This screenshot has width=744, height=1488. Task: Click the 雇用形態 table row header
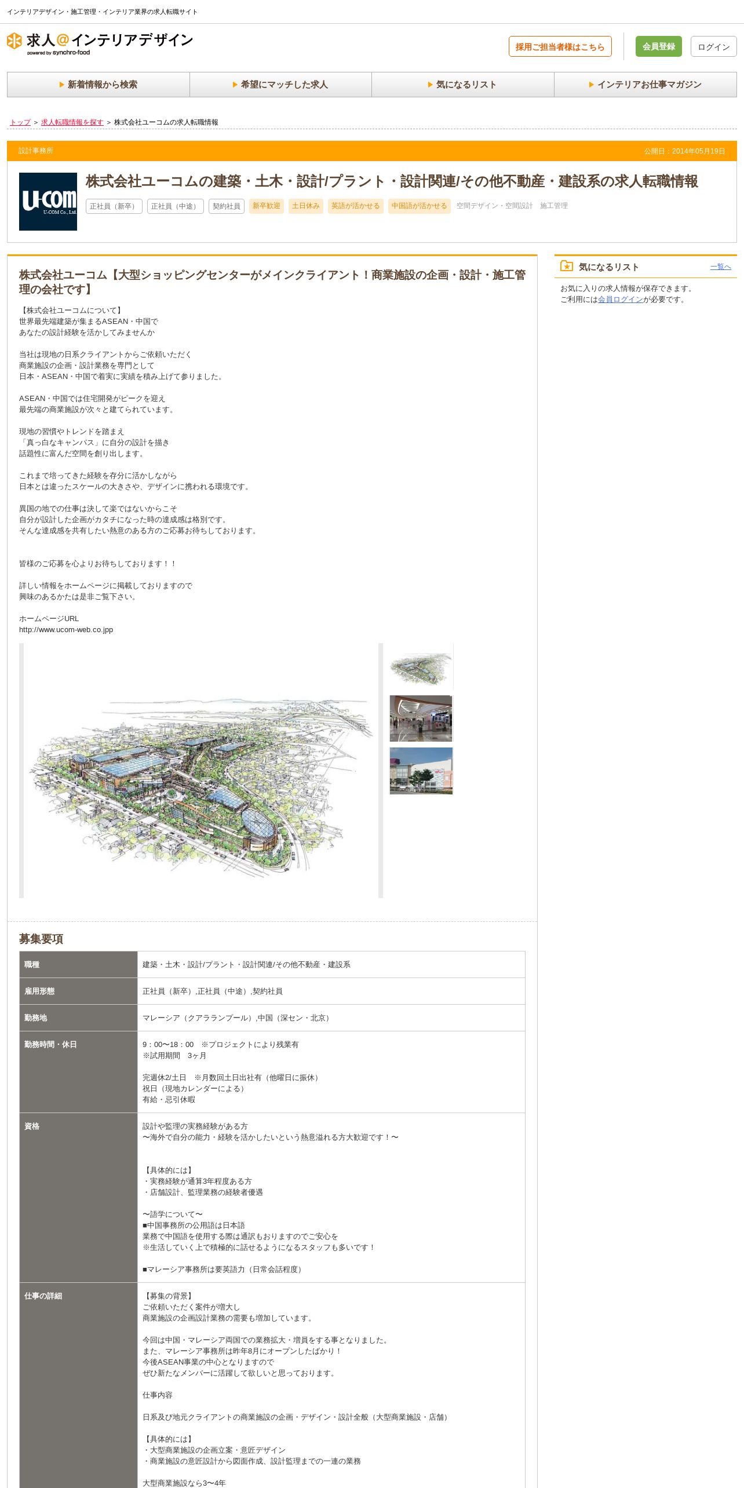pos(78,991)
